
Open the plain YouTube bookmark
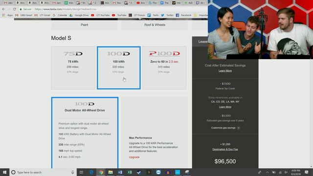pyautogui.click(x=119, y=15)
